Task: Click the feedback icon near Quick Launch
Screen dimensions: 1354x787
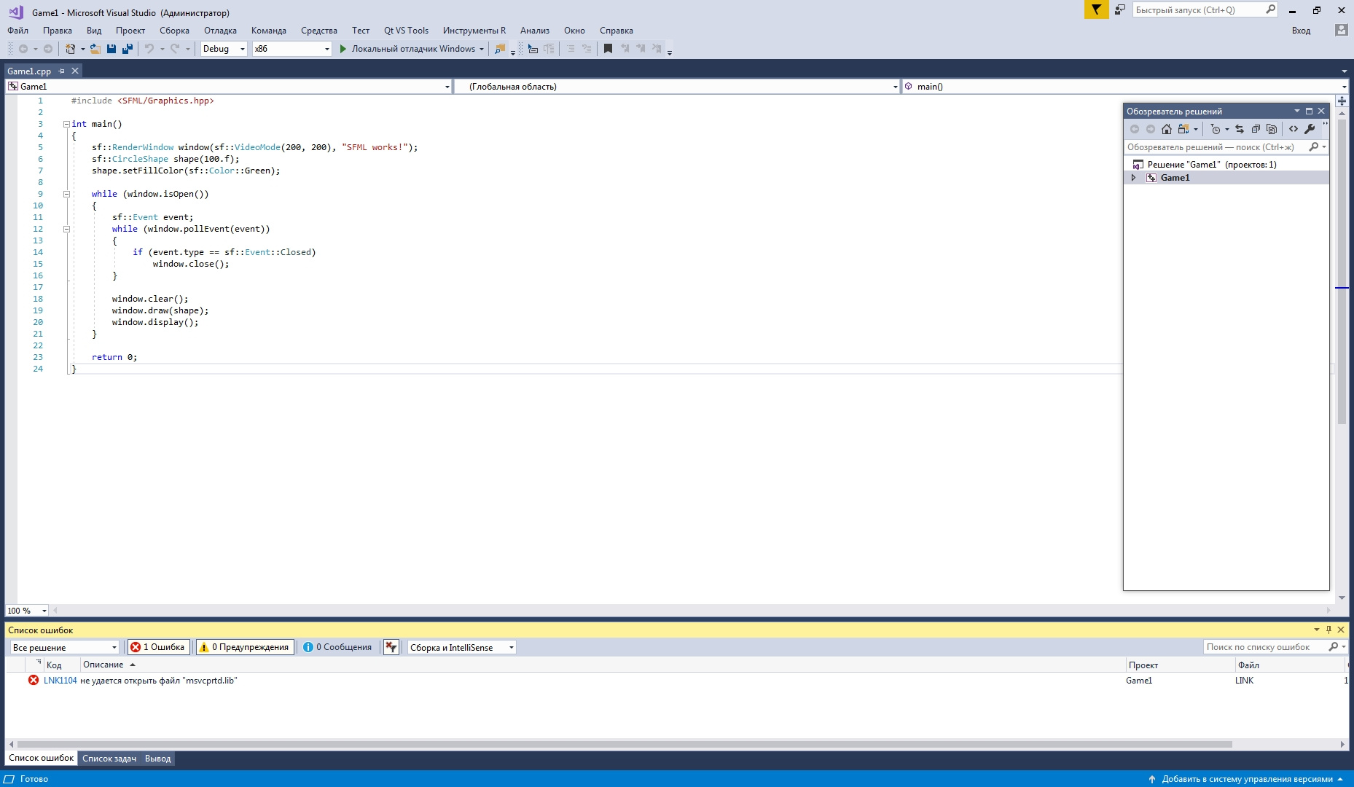Action: tap(1120, 9)
